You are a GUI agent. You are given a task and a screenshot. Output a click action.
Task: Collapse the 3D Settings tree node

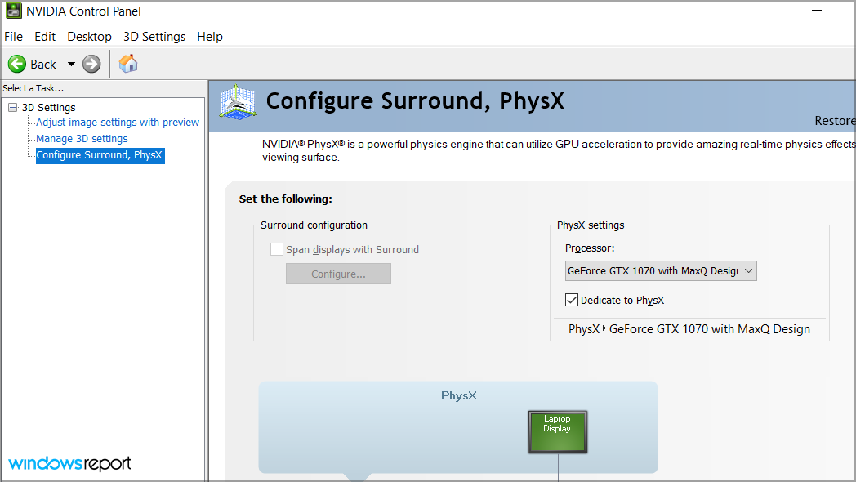pyautogui.click(x=12, y=108)
